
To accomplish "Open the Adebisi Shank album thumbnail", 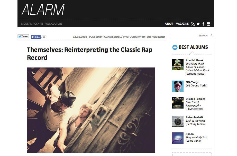I will tap(178, 64).
